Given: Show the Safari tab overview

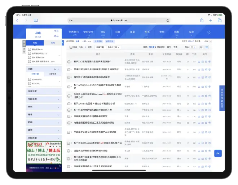Looking at the screenshot, I should pos(220,20).
